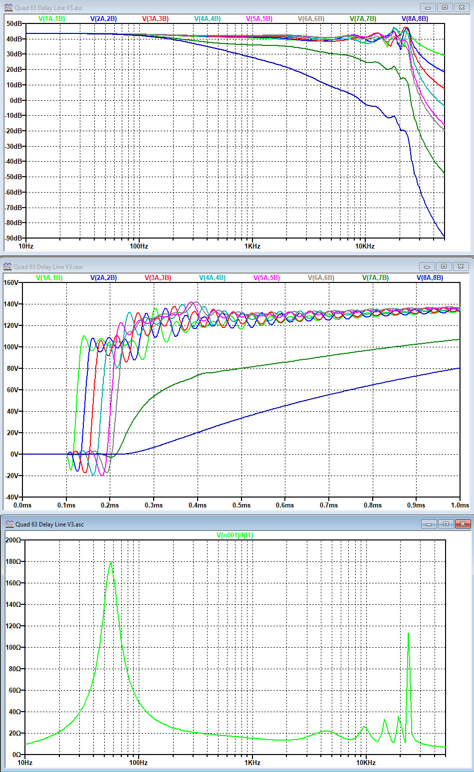Minimize the 'Quad 63 Delay Line V3.raw' window
Viewport: 474px width, 772px height.
point(427,266)
